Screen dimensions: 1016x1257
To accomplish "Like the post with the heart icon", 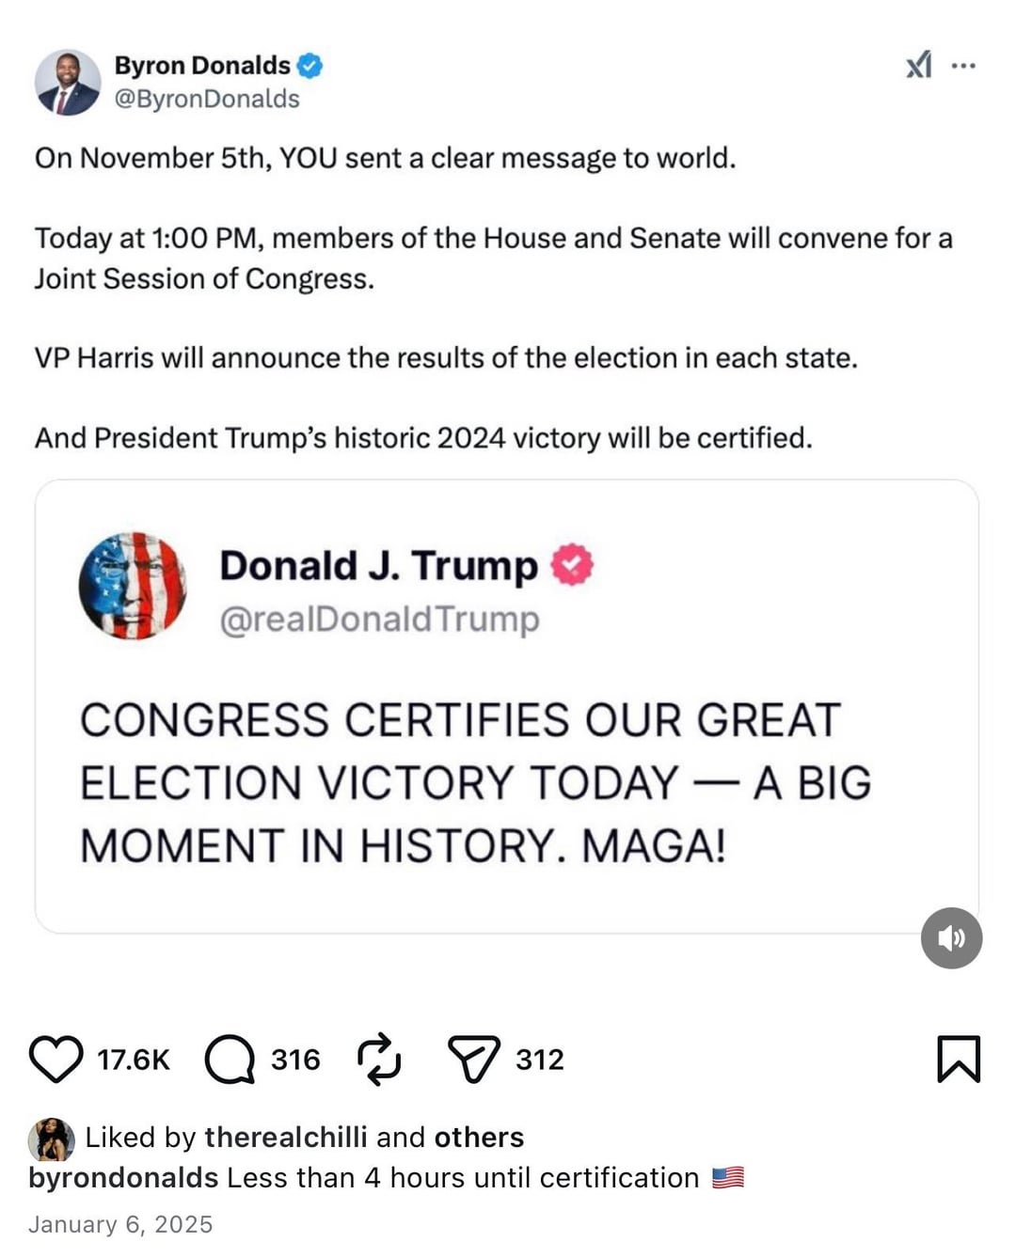I will coord(56,1060).
